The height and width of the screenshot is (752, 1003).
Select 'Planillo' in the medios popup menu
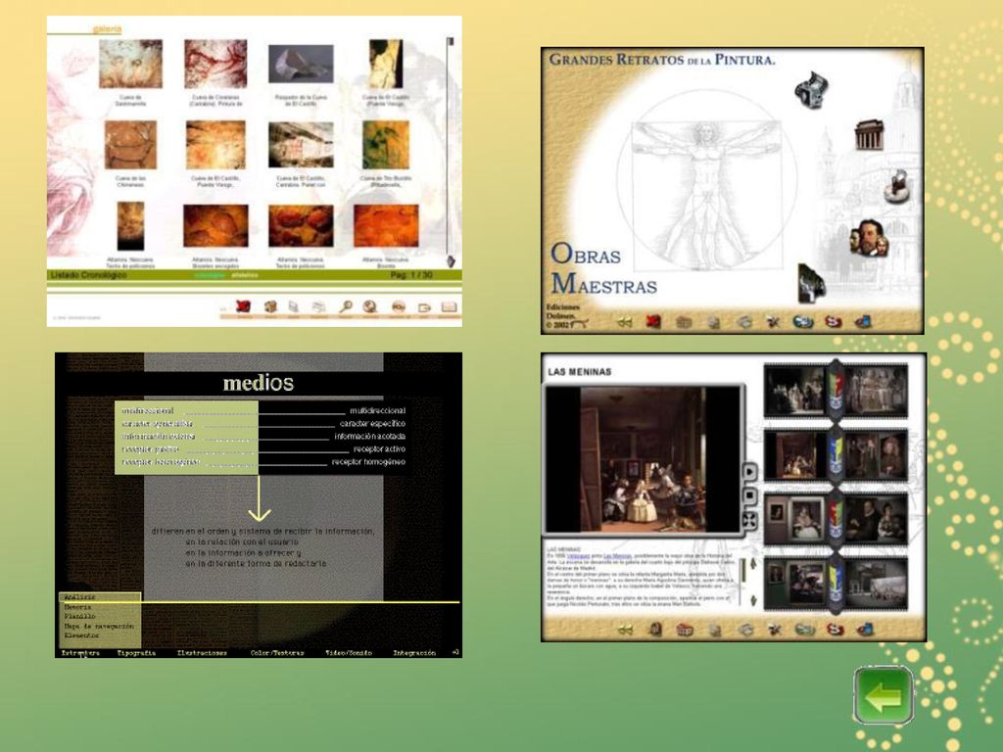pos(79,617)
